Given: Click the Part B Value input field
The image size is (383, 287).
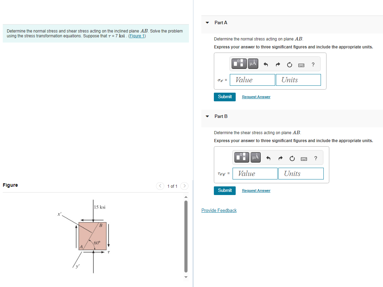Looking at the screenshot, I should click(255, 174).
